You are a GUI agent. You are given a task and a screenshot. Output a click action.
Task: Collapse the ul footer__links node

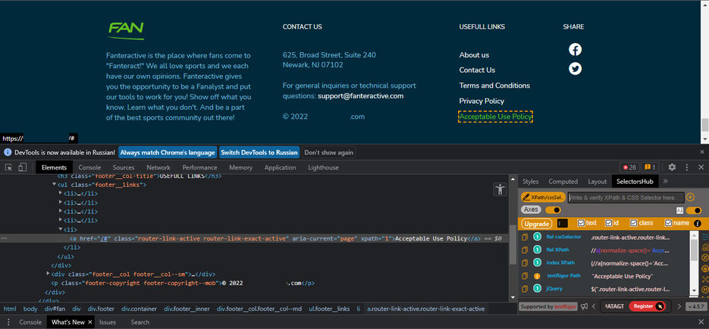coord(55,185)
